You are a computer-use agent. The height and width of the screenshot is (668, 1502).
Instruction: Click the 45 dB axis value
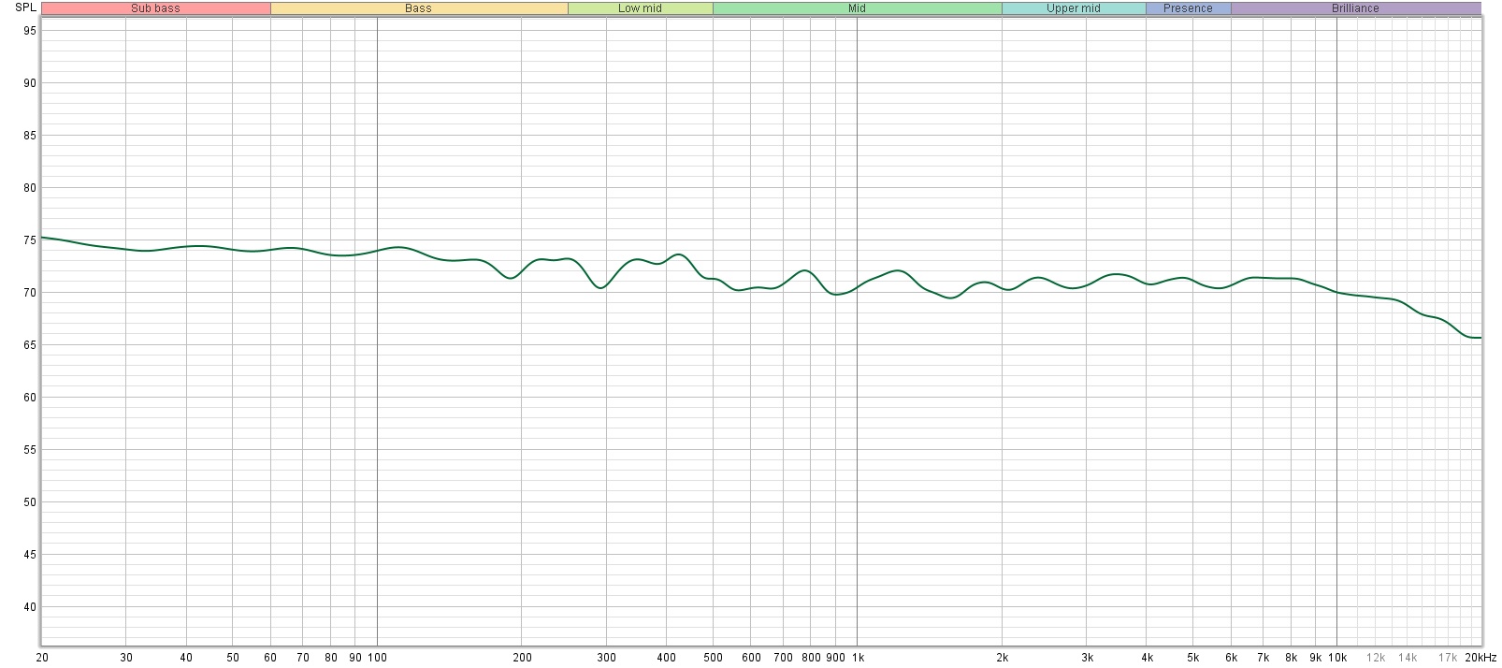point(30,555)
